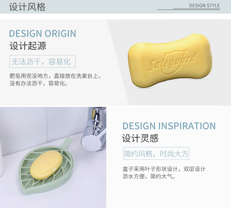Click the paragraph starting with 肥皂用完没地方
The image size is (231, 208).
[x=55, y=79]
